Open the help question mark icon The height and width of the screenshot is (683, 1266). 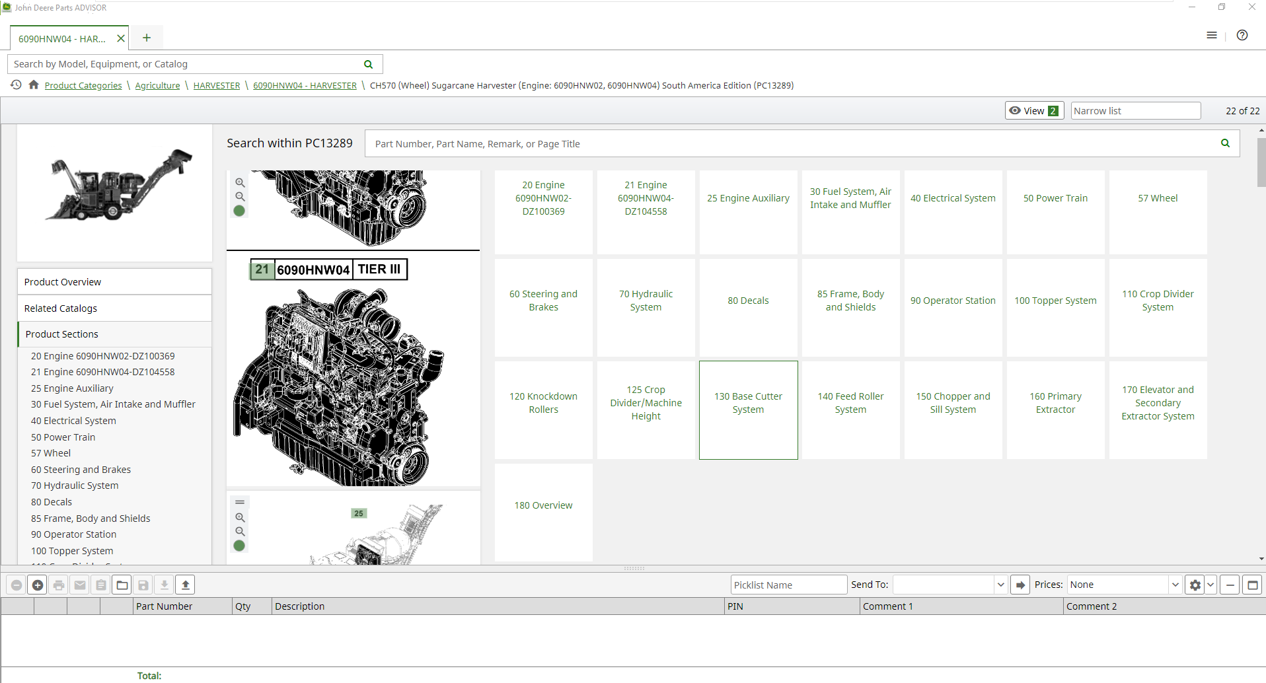tap(1242, 36)
